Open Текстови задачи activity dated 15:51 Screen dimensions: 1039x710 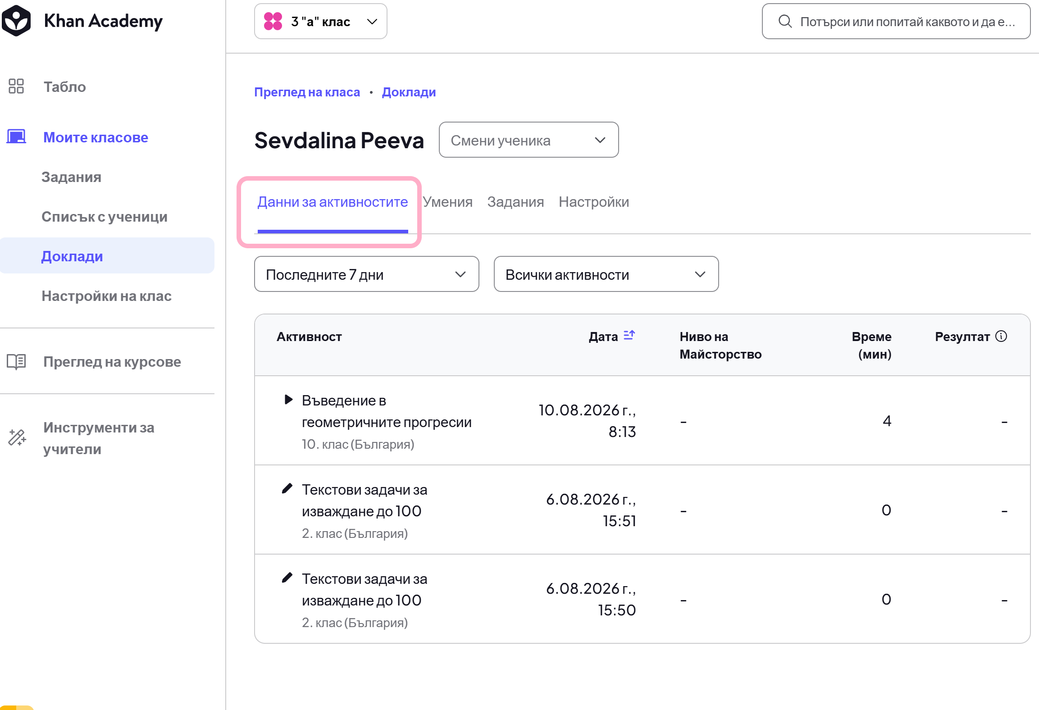365,500
